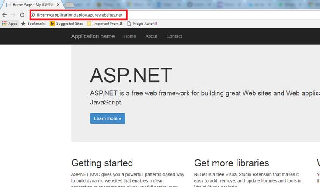Image resolution: width=320 pixels, height=187 pixels.
Task: Select the Home Page - My ASP.NET tab
Action: [33, 5]
